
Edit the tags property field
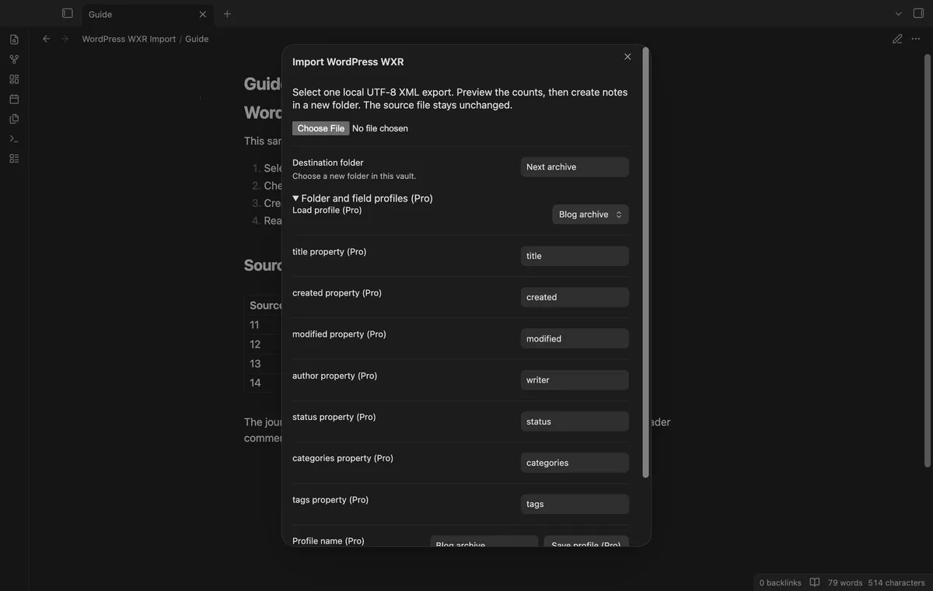tap(575, 504)
